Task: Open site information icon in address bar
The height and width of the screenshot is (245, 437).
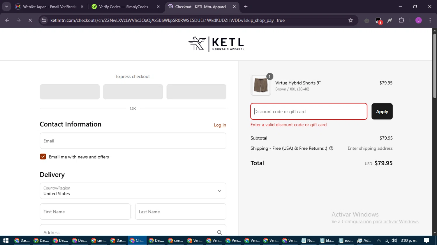Action: click(44, 20)
